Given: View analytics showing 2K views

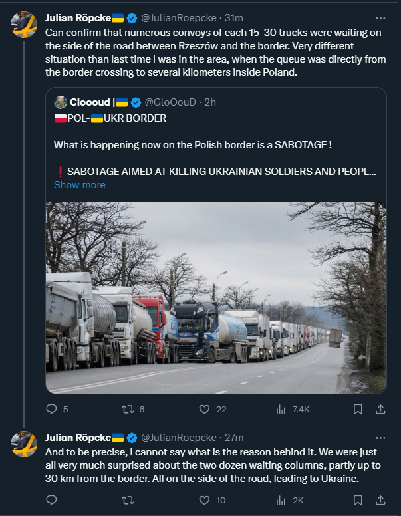Looking at the screenshot, I should point(281,500).
